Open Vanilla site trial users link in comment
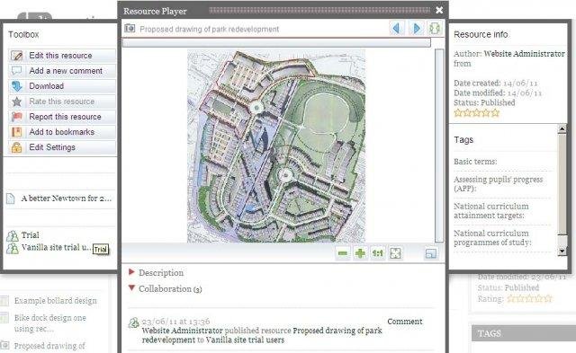Screen dimensions: 576x353 pyautogui.click(x=245, y=340)
